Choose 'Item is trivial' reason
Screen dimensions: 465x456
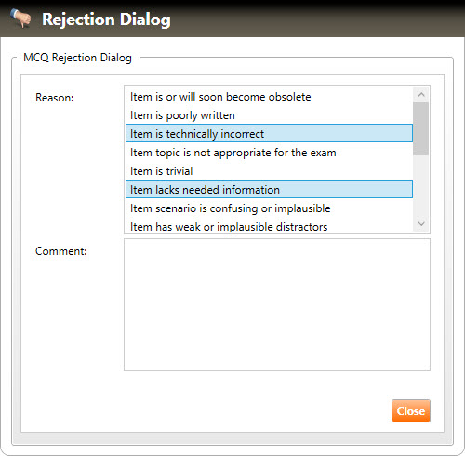click(x=269, y=171)
